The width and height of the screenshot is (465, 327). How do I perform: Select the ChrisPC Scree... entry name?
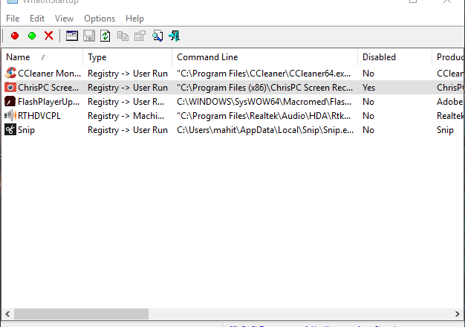click(x=48, y=88)
